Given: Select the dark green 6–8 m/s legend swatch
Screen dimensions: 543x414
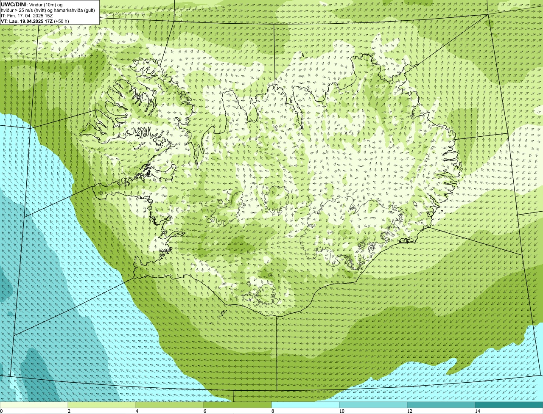Looking at the screenshot, I should [238, 405].
